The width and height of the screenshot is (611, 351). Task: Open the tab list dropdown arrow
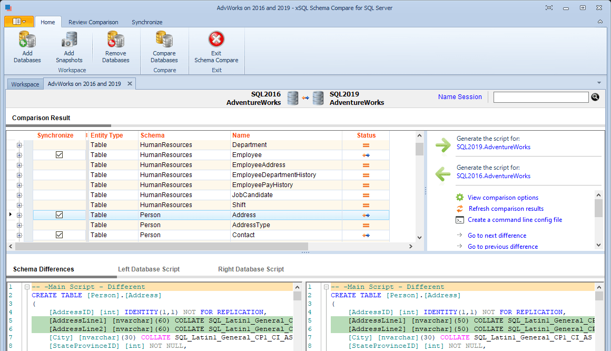[x=599, y=83]
